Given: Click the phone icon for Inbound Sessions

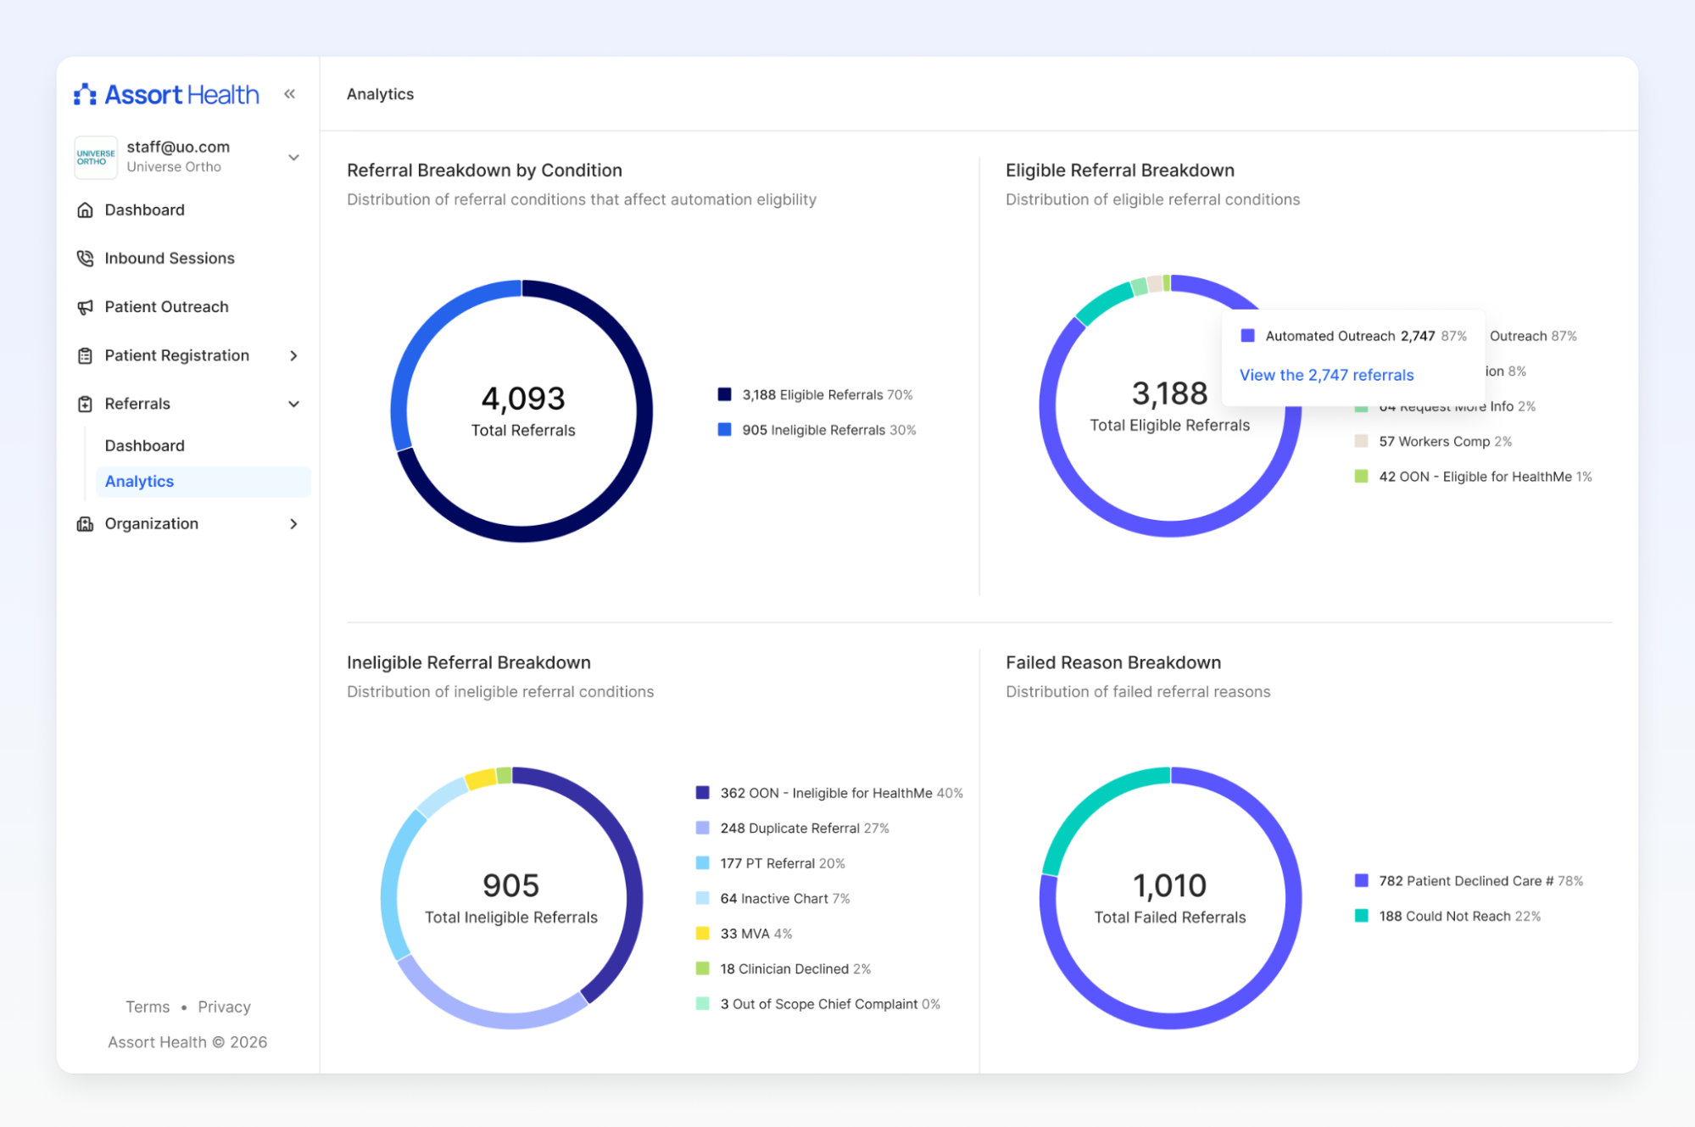Looking at the screenshot, I should point(85,259).
